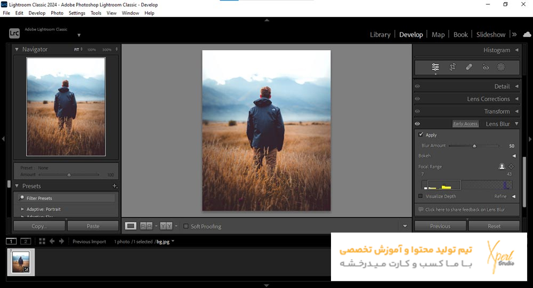Image resolution: width=533 pixels, height=288 pixels.
Task: Switch to the Map module
Action: click(x=438, y=34)
